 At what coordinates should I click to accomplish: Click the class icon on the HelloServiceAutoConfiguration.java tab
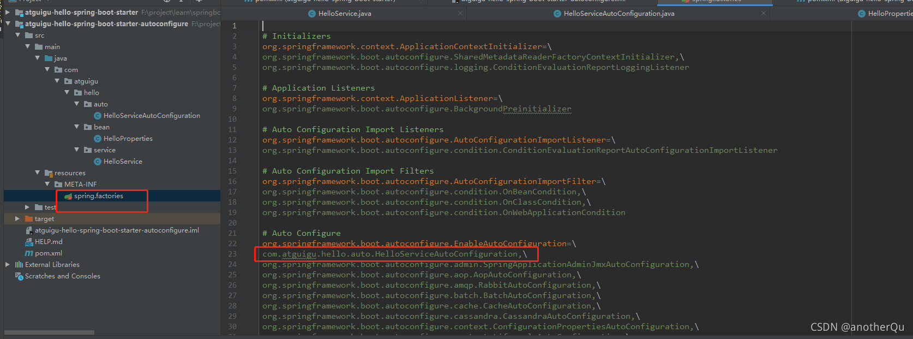(x=557, y=14)
